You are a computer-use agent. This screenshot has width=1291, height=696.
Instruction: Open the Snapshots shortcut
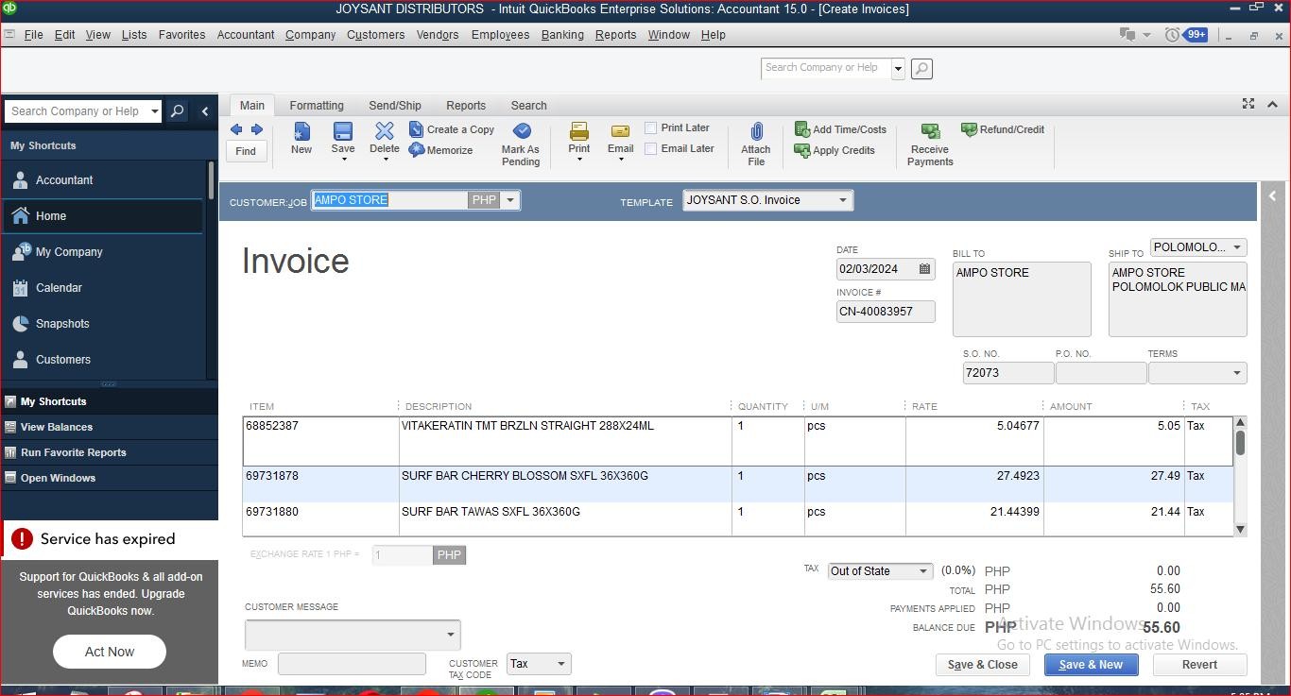pyautogui.click(x=103, y=324)
